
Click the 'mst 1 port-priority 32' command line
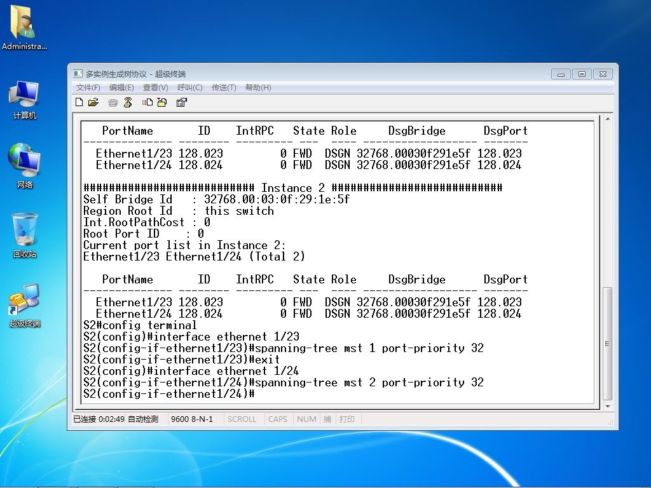284,348
